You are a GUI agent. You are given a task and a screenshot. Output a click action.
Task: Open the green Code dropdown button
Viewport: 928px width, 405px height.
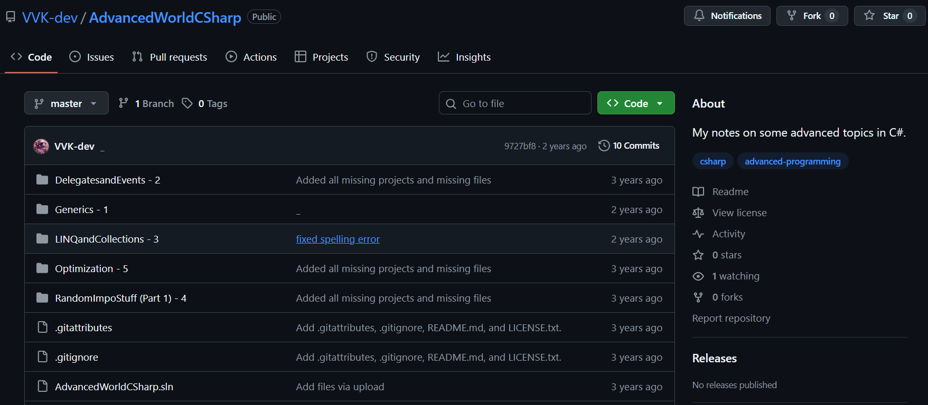pyautogui.click(x=636, y=103)
